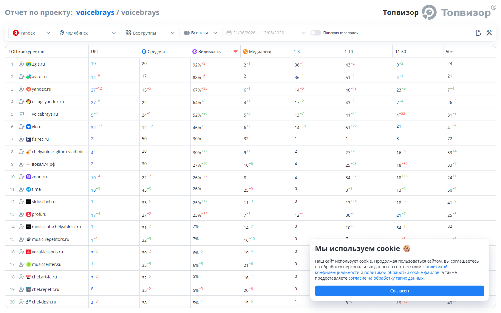Toggle the Поисковые запросы switch
The width and height of the screenshot is (501, 313).
click(316, 33)
